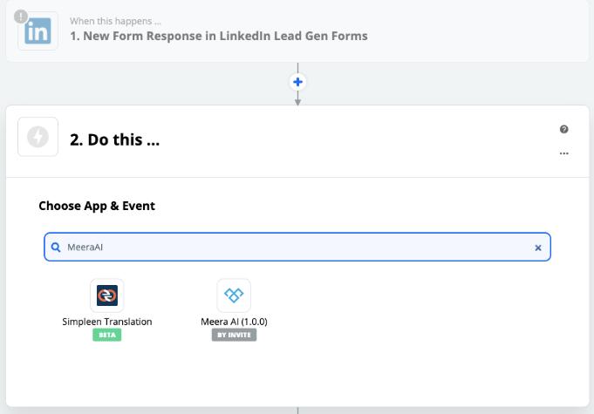Click the arrow connector below the plus button
The height and width of the screenshot is (414, 594).
pyautogui.click(x=297, y=98)
